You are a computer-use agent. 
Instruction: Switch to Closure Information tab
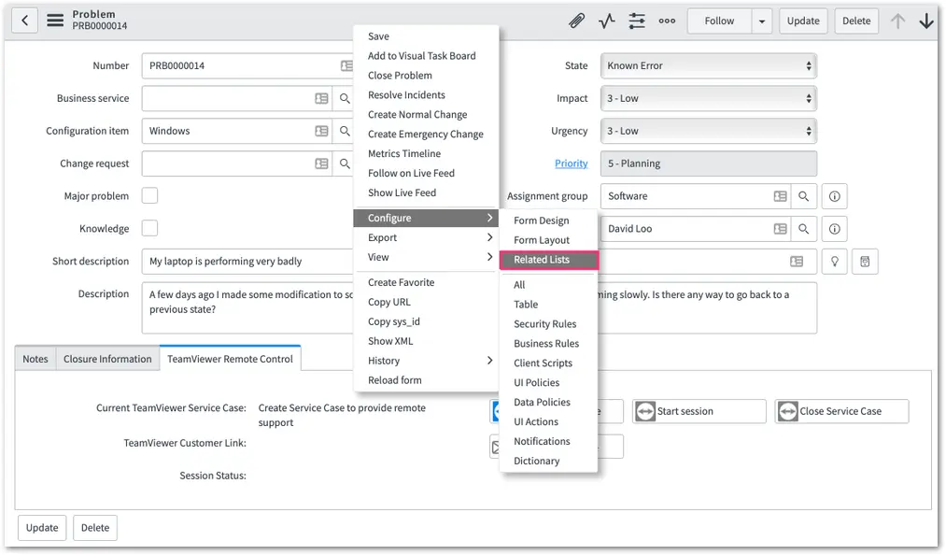tap(108, 359)
